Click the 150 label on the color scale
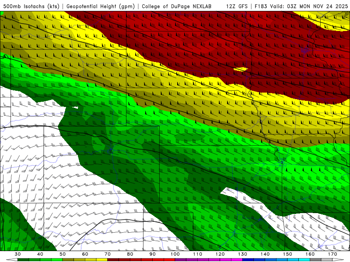 pyautogui.click(x=288, y=254)
